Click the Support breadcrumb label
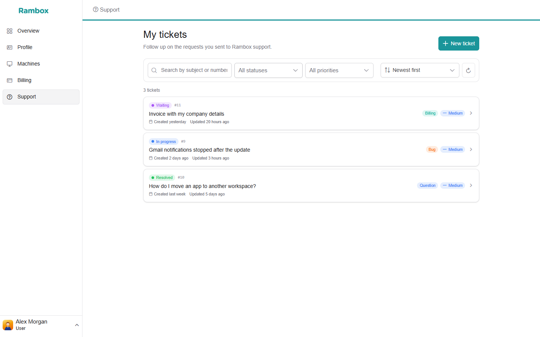Image resolution: width=540 pixels, height=337 pixels. tap(109, 10)
